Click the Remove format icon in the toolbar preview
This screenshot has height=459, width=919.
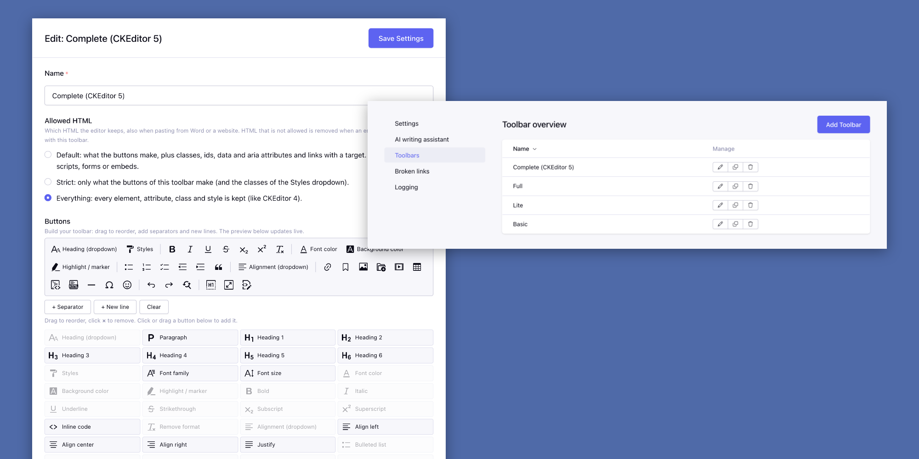click(280, 249)
